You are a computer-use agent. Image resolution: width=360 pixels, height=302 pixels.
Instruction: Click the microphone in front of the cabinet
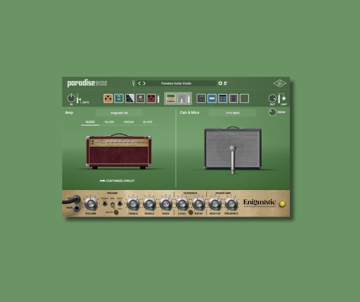[233, 159]
